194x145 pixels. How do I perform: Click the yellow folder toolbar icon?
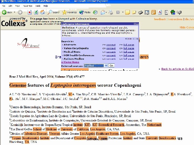click(134, 12)
